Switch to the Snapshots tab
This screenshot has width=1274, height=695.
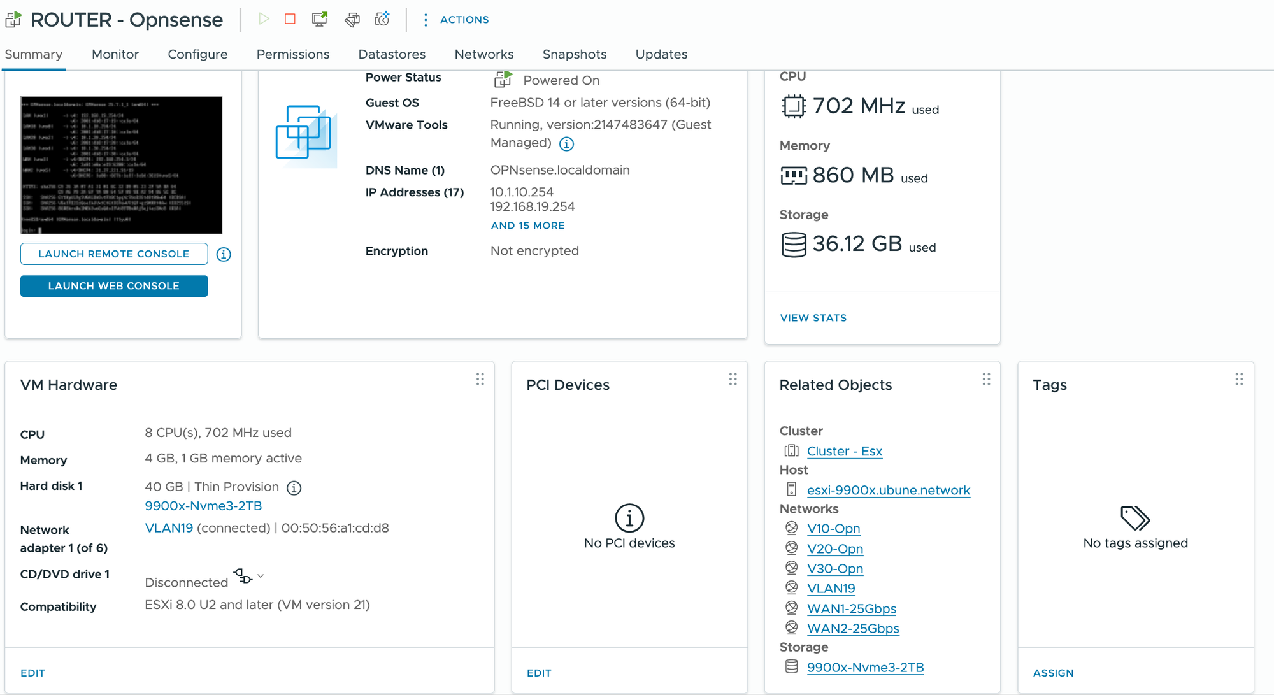click(x=574, y=54)
